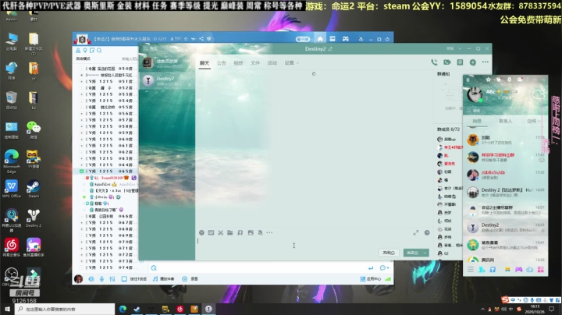Open 应用中心 in YY bottom bar
This screenshot has width=562, height=315.
[x=371, y=279]
